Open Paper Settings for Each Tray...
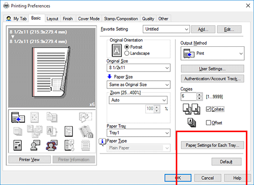Screen dimensions: 254x185 (x=212, y=145)
